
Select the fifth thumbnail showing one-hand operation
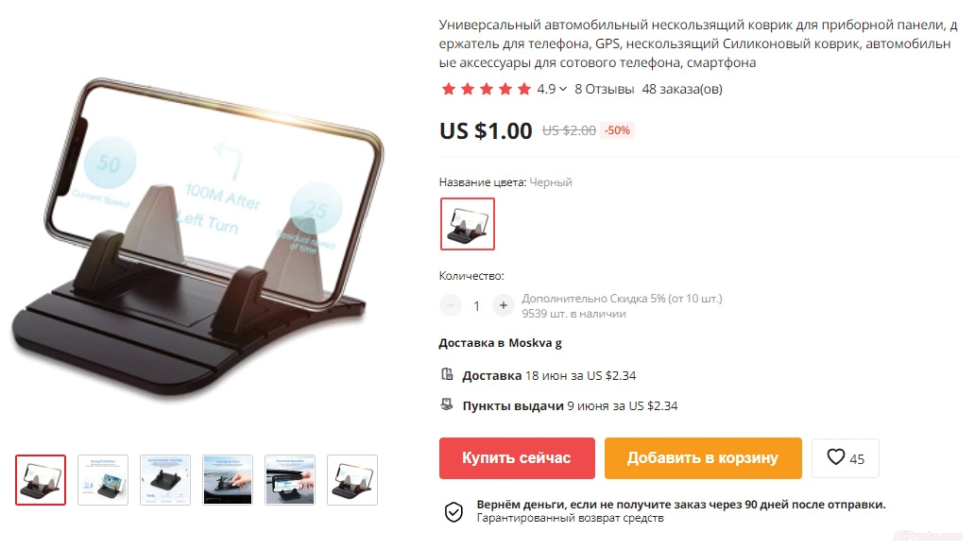point(290,480)
